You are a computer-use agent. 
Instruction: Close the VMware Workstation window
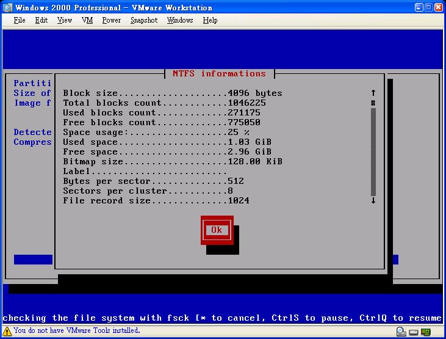439,7
